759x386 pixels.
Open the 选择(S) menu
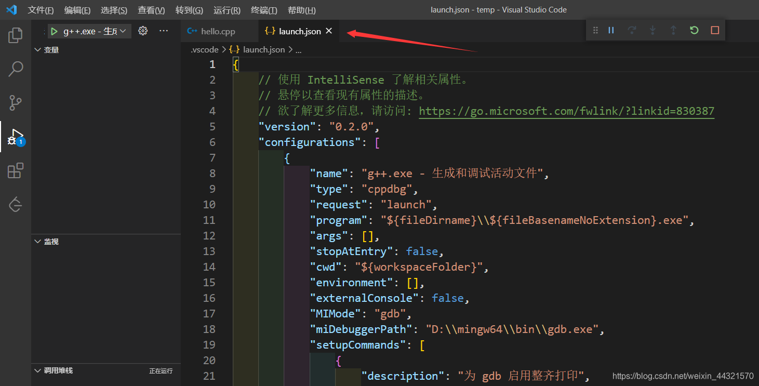click(x=114, y=10)
